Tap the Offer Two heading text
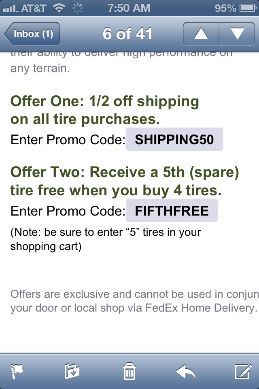Screen dimensions: 259x389 click(x=125, y=181)
